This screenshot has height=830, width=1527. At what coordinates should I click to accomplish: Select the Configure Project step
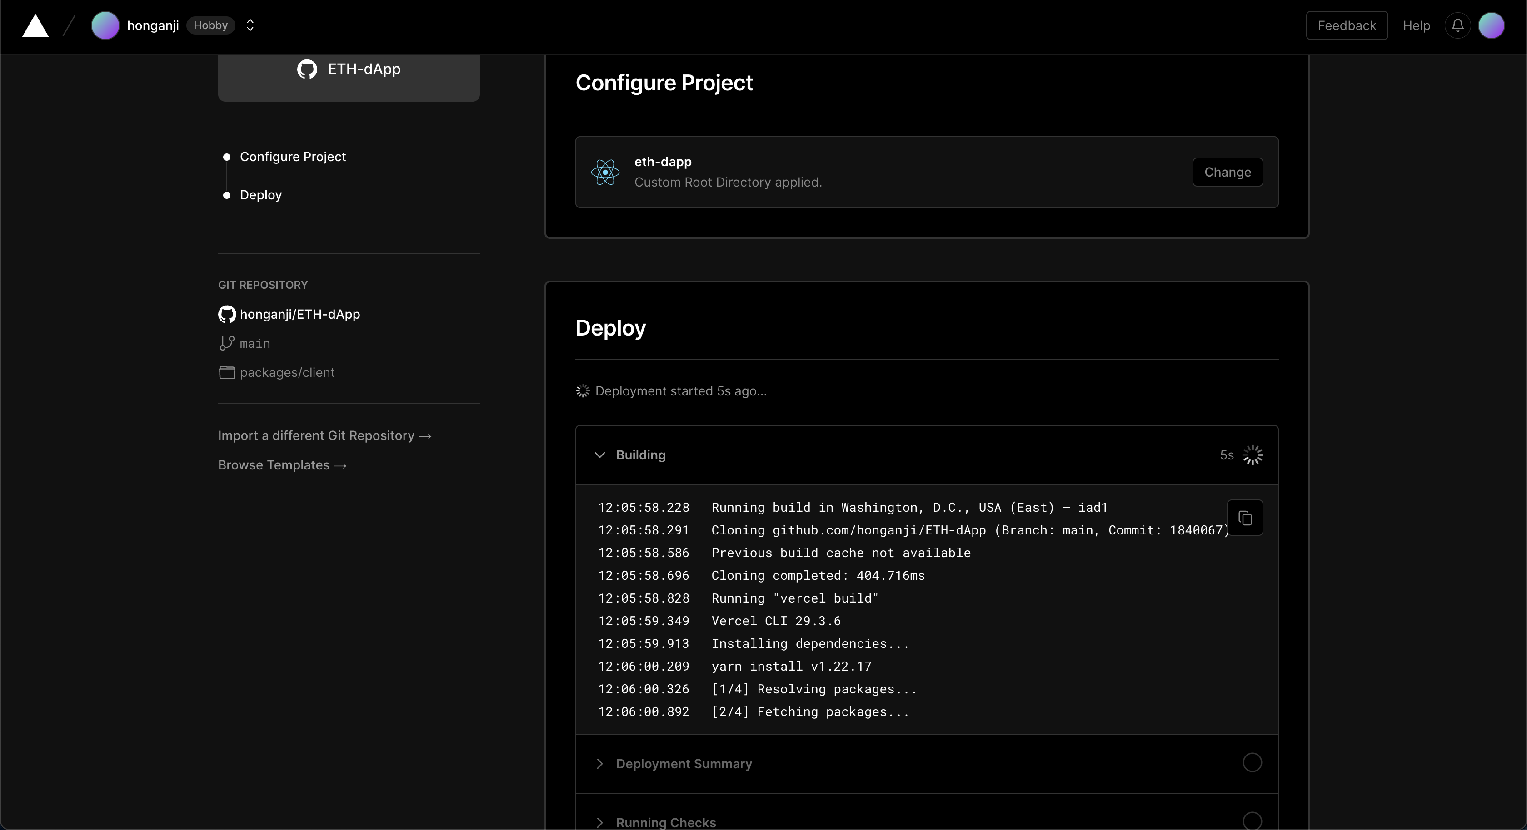coord(292,156)
